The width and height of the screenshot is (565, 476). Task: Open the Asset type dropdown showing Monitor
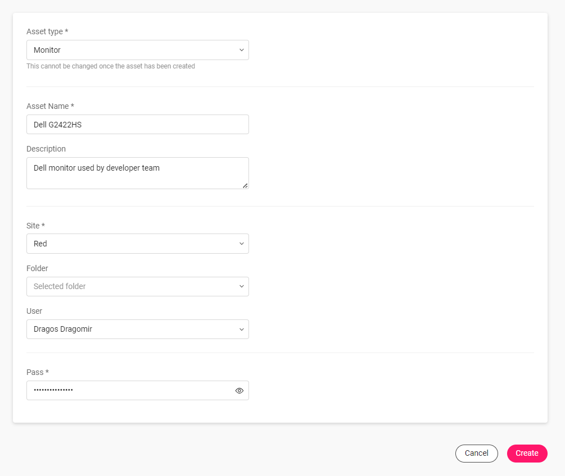(138, 50)
